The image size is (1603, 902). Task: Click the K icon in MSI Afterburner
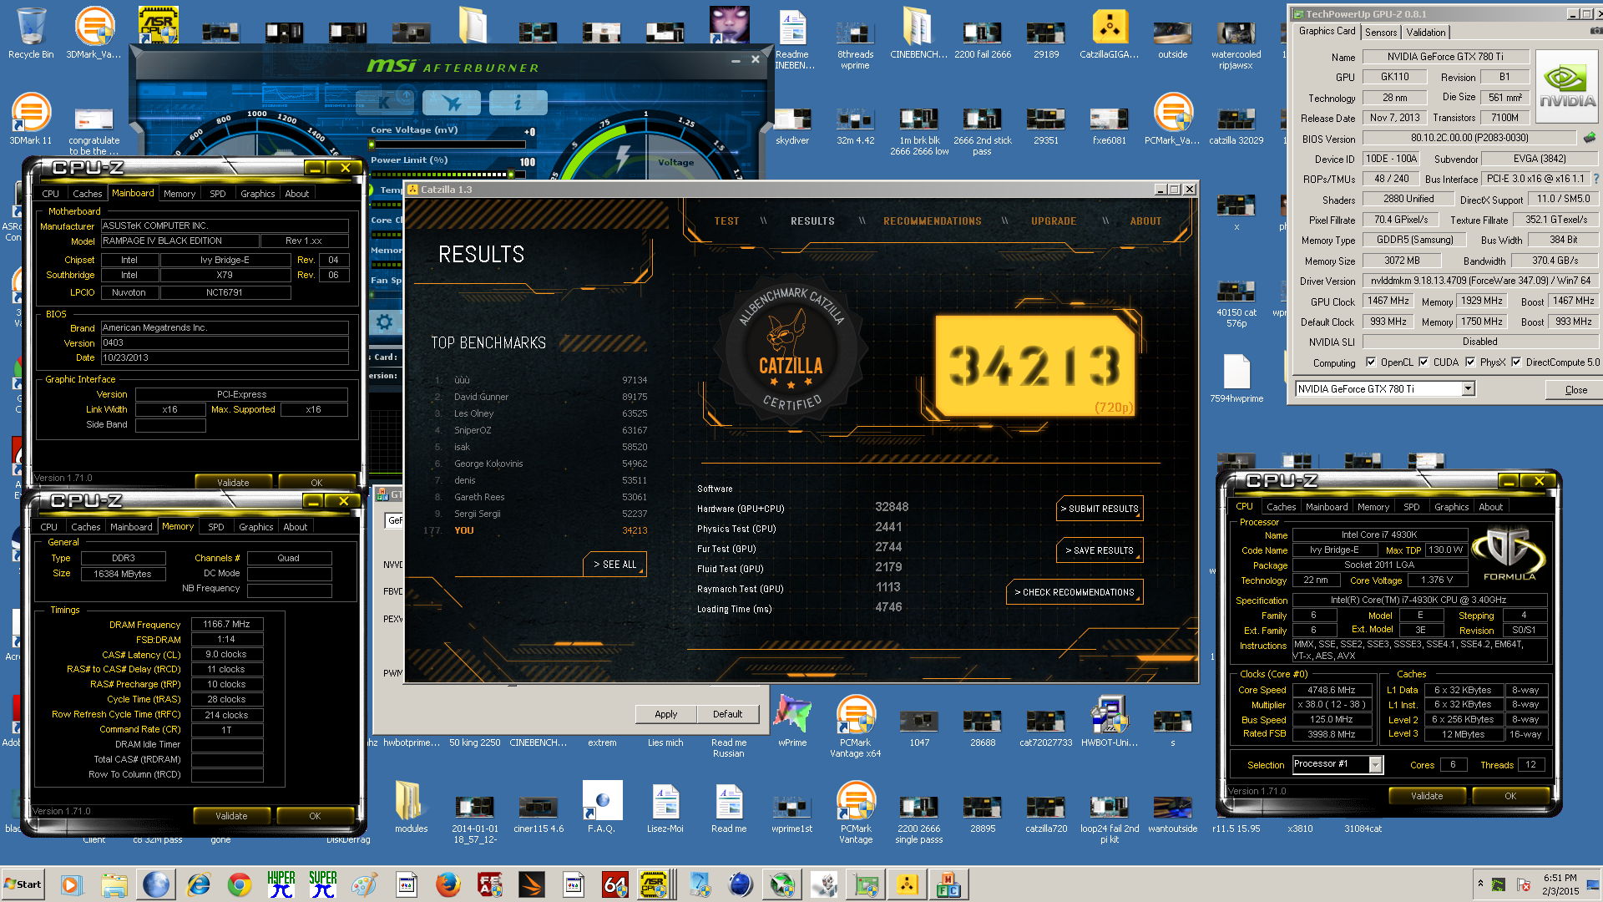tap(385, 103)
